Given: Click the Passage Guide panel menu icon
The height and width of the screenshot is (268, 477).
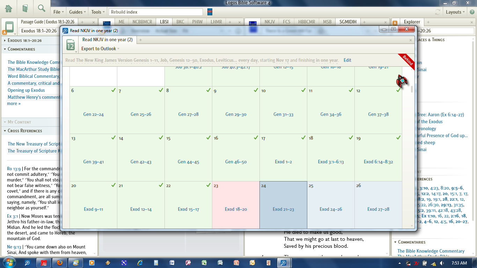Looking at the screenshot, I should pyautogui.click(x=10, y=27).
